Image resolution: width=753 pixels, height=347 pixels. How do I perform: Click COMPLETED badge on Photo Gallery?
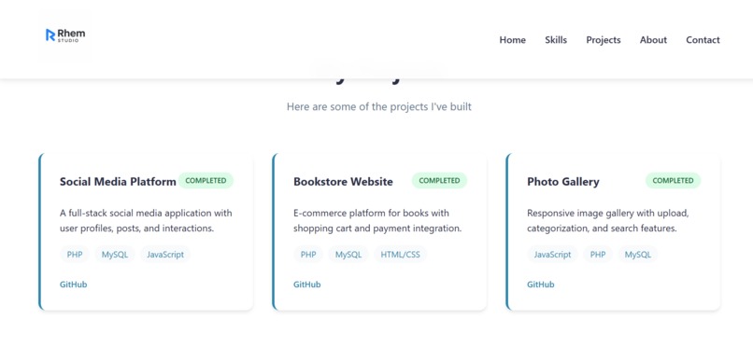tap(673, 181)
